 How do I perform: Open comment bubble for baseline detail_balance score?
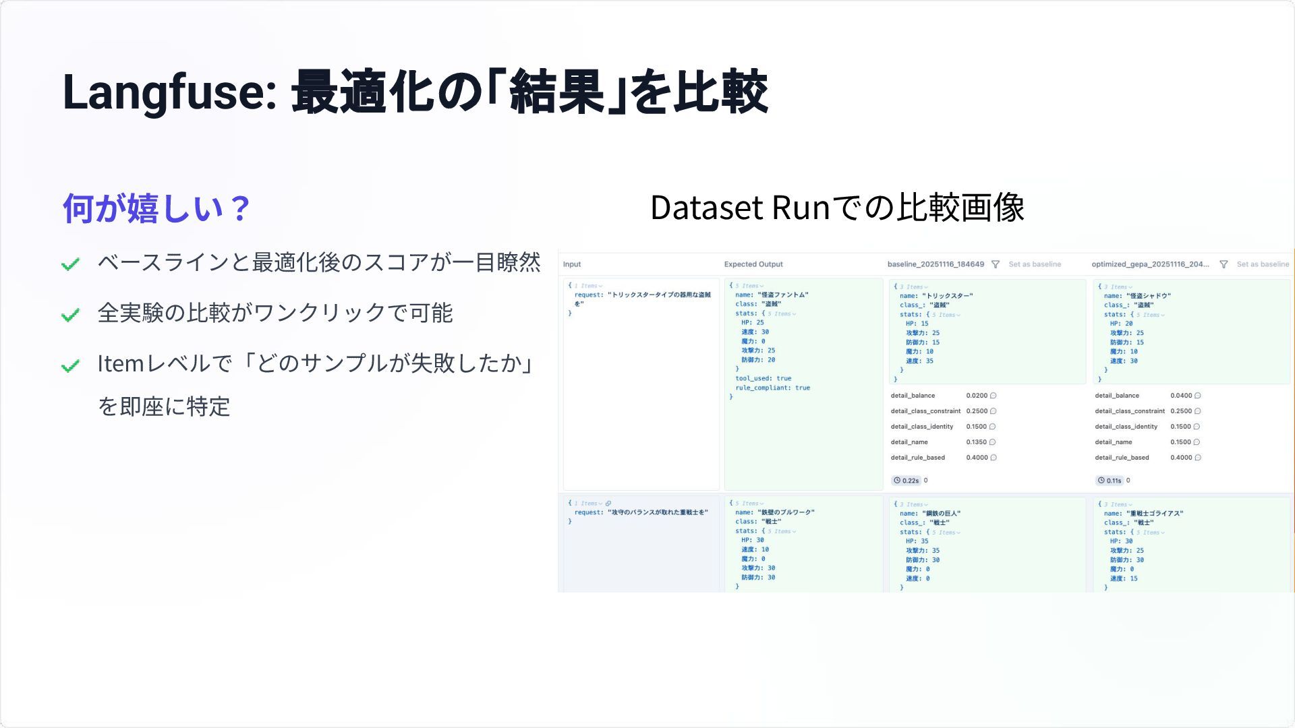coord(993,396)
